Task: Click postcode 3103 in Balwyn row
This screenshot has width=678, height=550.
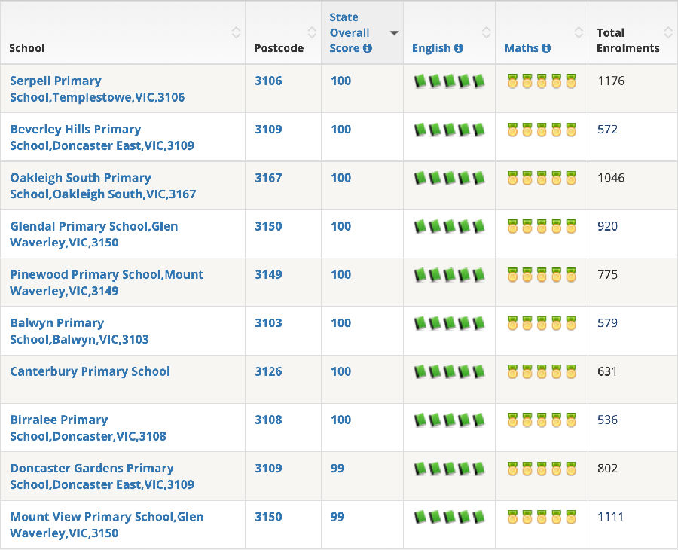Action: point(268,323)
